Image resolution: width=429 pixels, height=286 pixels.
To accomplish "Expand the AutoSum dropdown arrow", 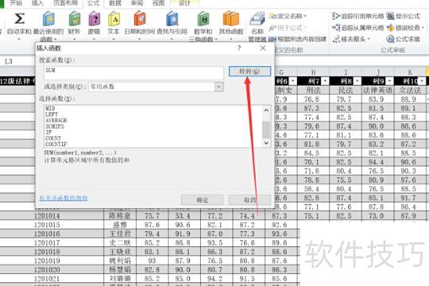I will coord(19,39).
